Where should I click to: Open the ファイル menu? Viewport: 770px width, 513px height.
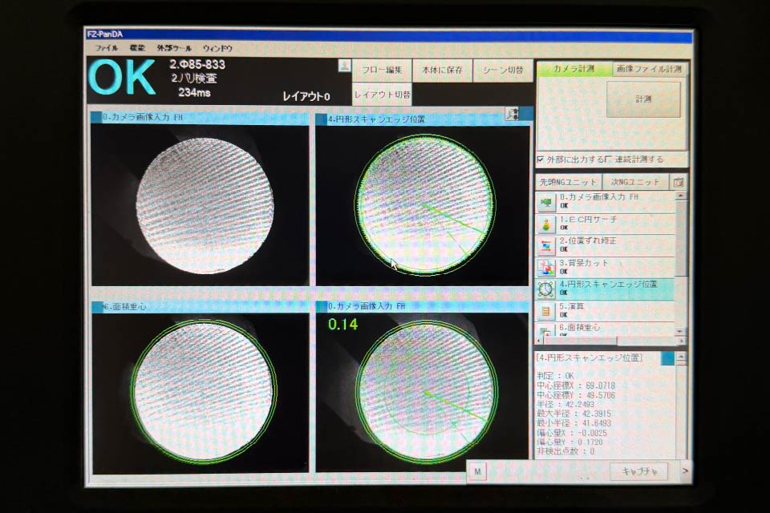click(107, 49)
